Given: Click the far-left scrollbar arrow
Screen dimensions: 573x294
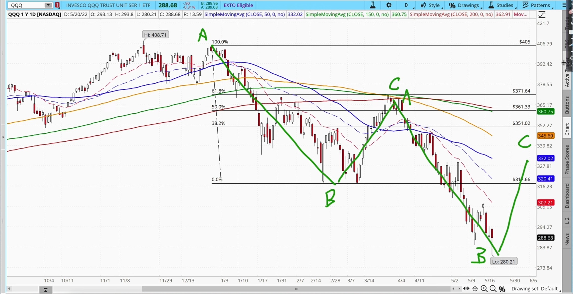Looking at the screenshot, I should point(9,289).
